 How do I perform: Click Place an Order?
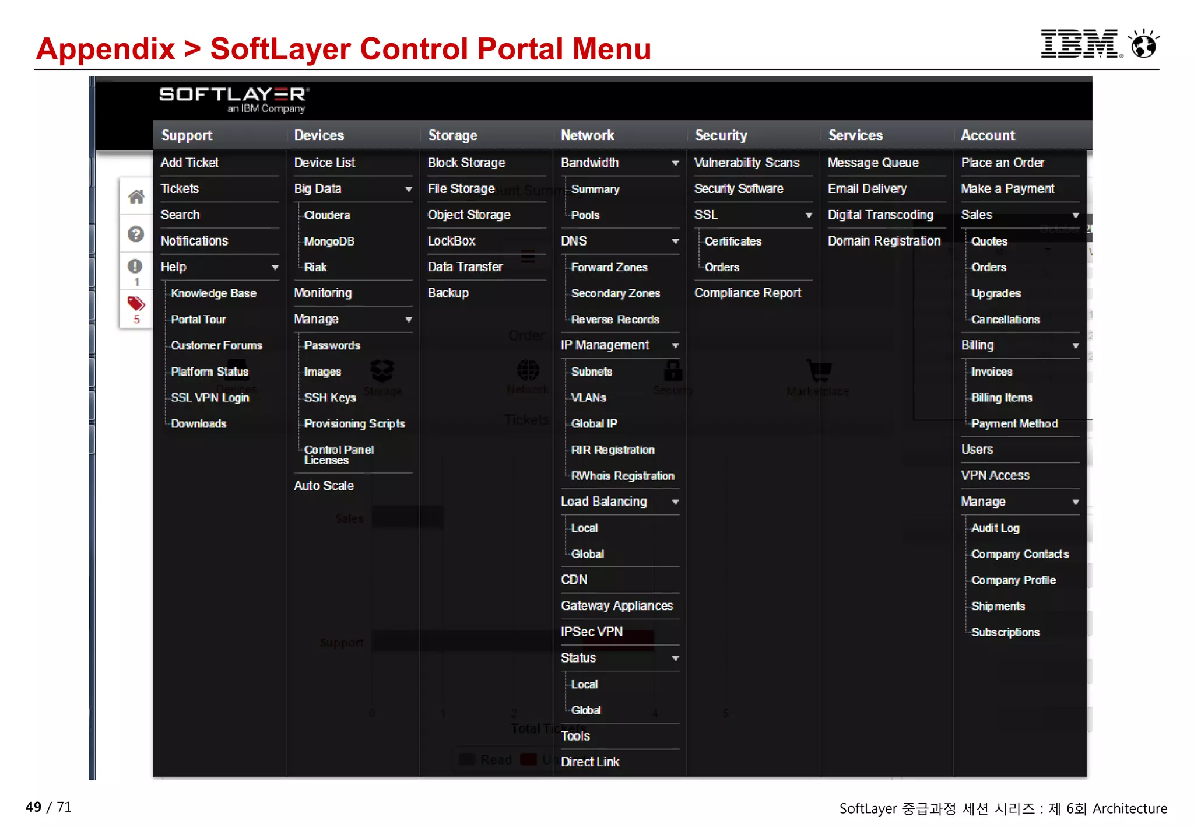(1003, 163)
